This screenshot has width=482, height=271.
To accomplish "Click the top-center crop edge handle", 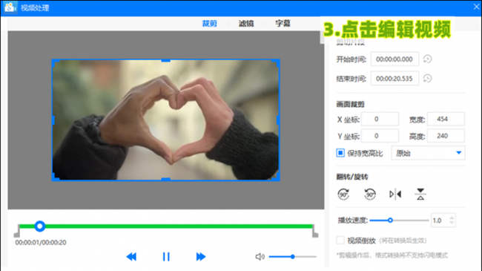I will coord(165,61).
